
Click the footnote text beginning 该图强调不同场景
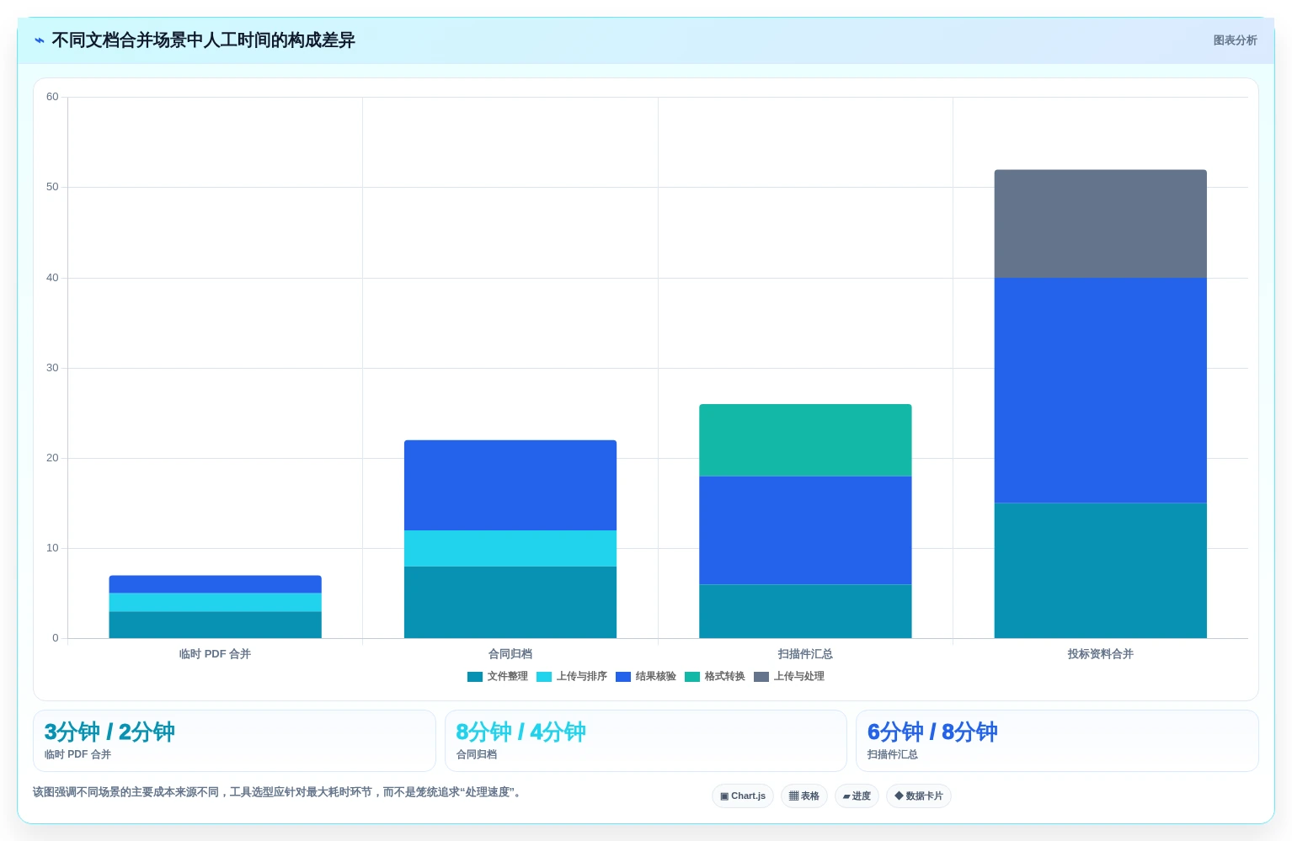click(279, 792)
